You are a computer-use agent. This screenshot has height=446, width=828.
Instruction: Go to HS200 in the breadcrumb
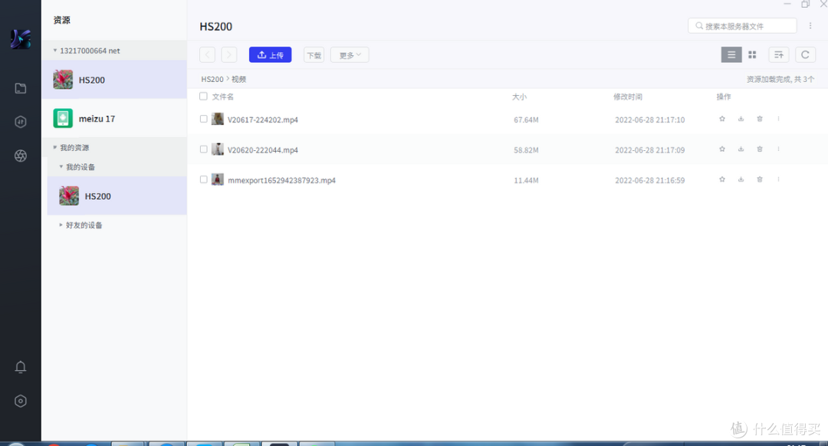click(212, 79)
